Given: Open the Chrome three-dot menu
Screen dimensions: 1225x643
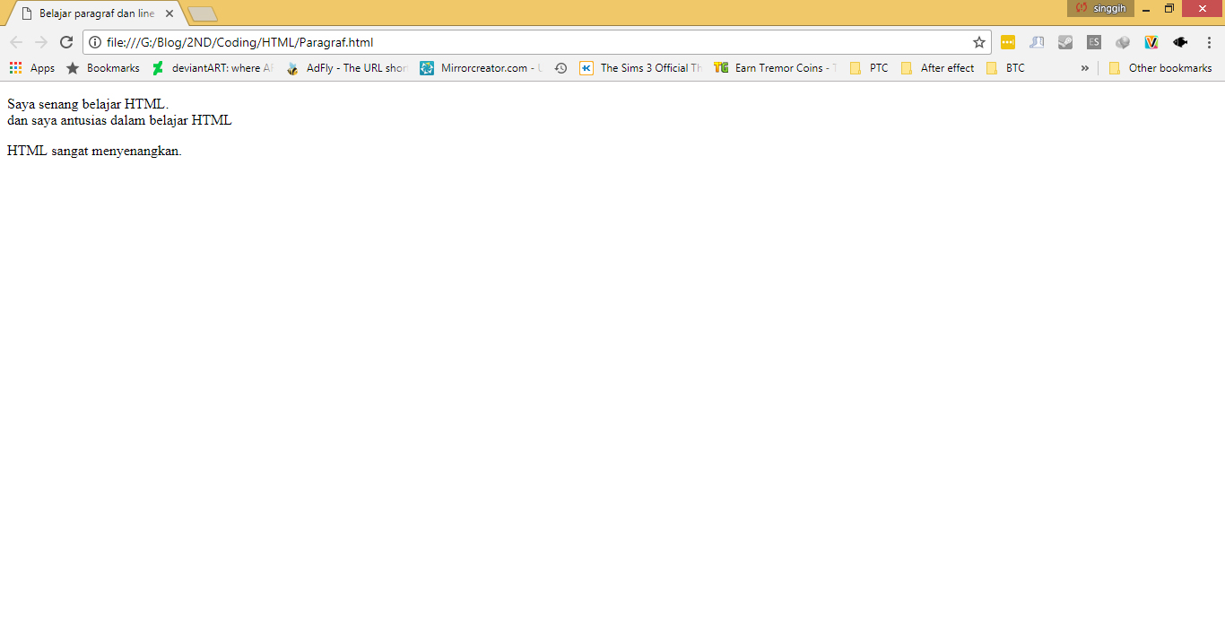Looking at the screenshot, I should (x=1210, y=41).
